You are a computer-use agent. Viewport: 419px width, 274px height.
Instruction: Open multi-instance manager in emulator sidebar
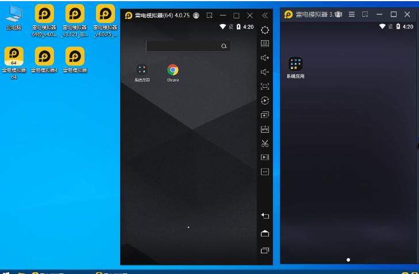(x=265, y=115)
